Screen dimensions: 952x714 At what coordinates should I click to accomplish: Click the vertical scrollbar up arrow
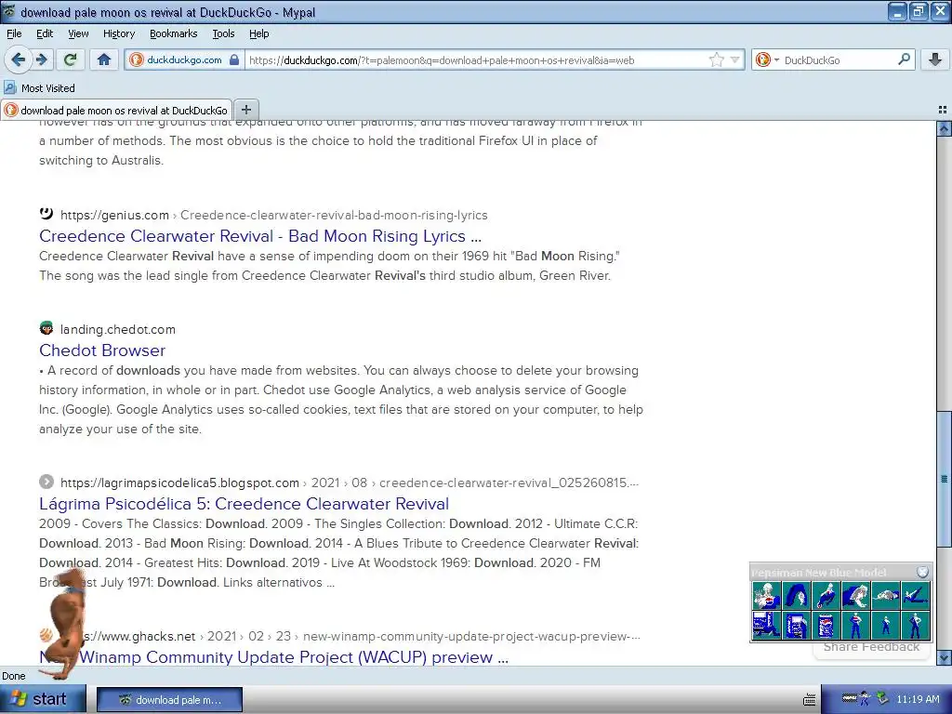944,128
